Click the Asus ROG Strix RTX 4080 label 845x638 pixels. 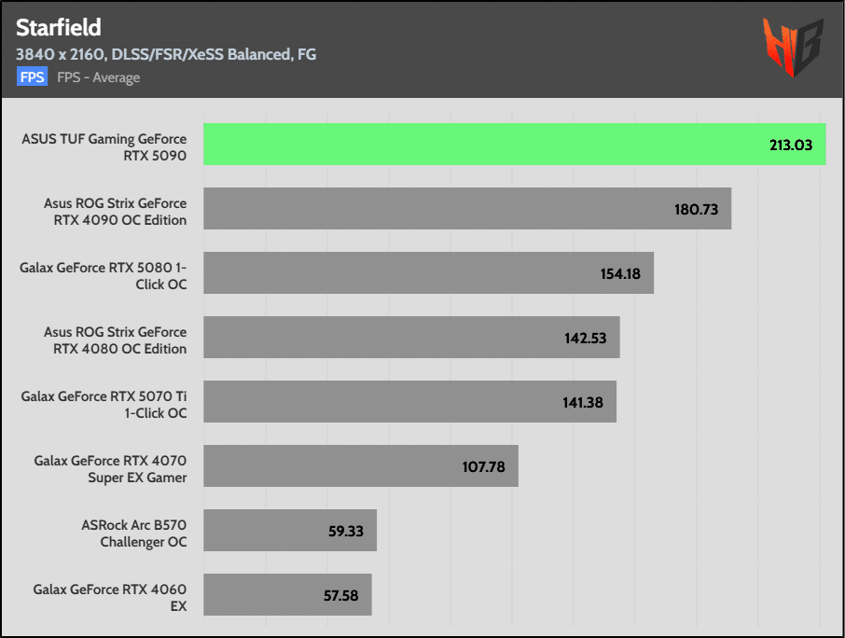coord(116,340)
